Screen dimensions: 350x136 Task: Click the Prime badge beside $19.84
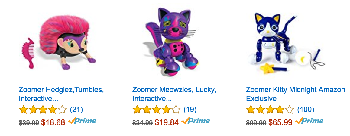click(x=196, y=121)
